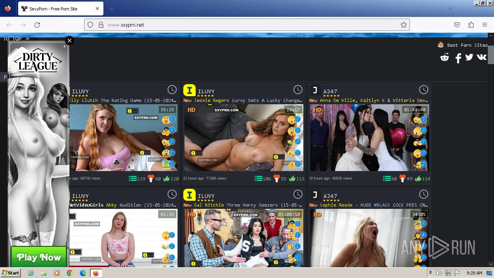
Task: Open the site's VK icon
Action: [x=482, y=57]
